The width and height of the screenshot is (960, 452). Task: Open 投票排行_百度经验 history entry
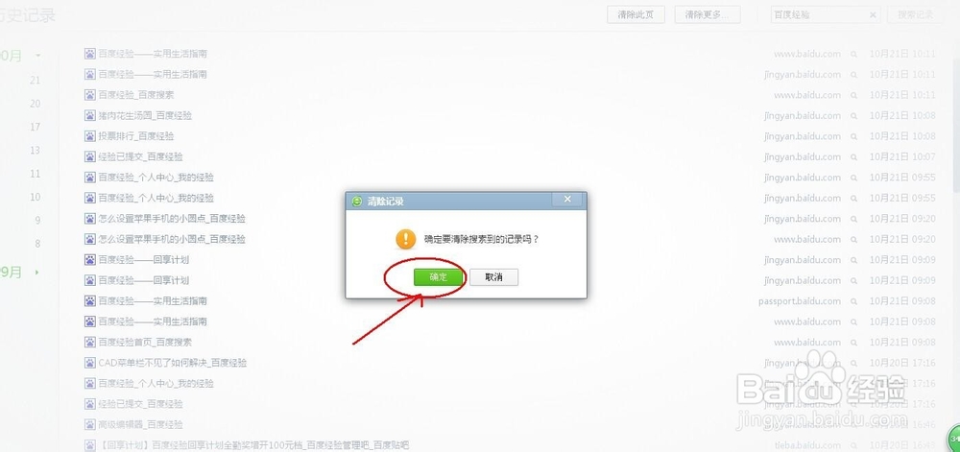(x=136, y=135)
